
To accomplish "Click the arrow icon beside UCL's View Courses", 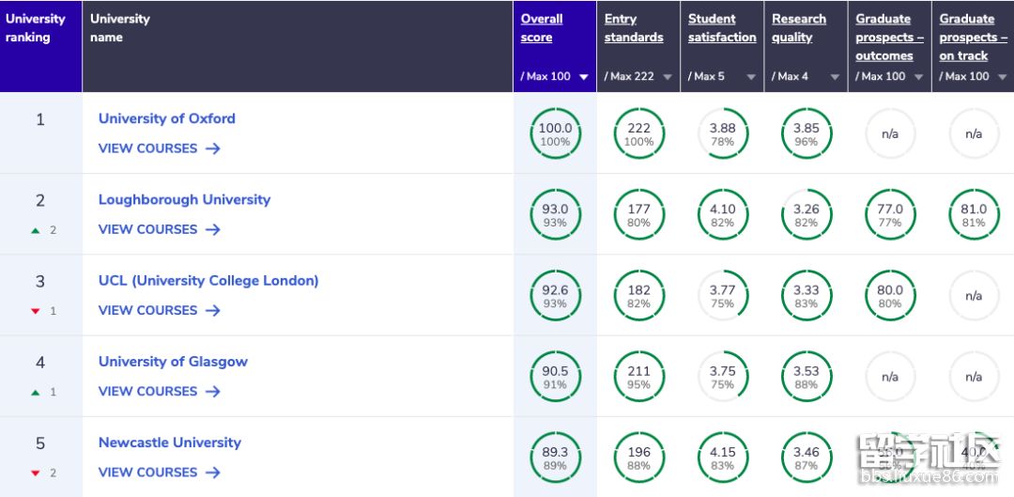I will (x=213, y=310).
